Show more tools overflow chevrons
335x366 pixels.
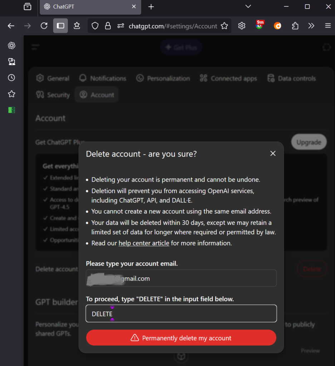click(311, 26)
